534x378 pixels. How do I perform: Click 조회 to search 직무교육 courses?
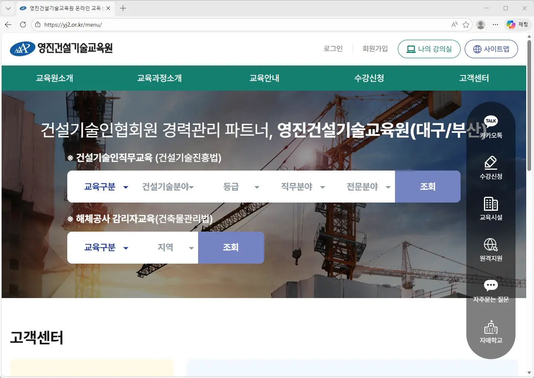428,187
